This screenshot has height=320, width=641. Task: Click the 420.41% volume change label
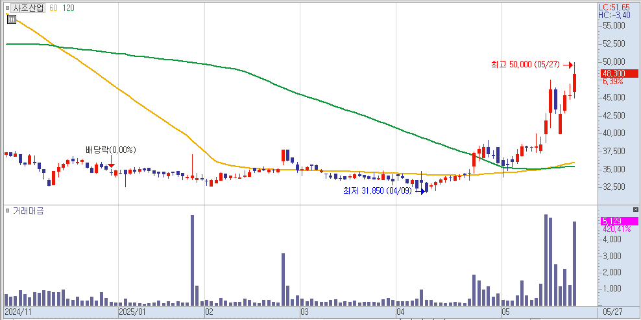[x=616, y=229]
